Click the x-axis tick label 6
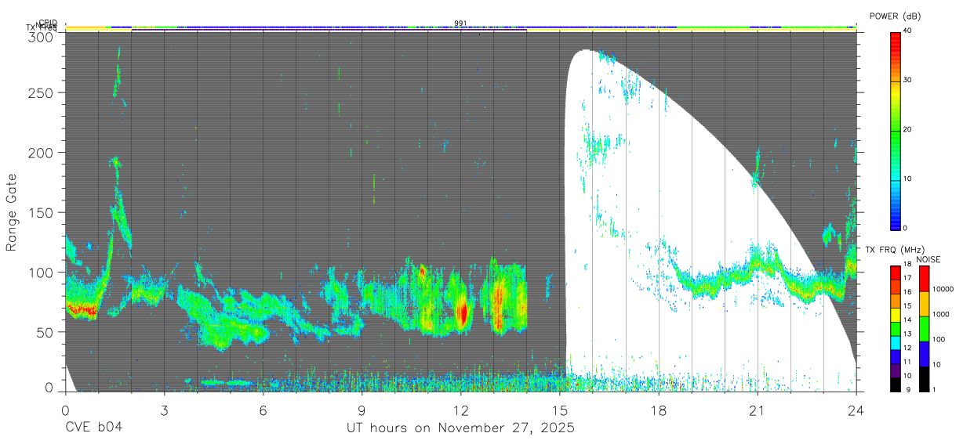This screenshot has width=963, height=444. pos(263,410)
